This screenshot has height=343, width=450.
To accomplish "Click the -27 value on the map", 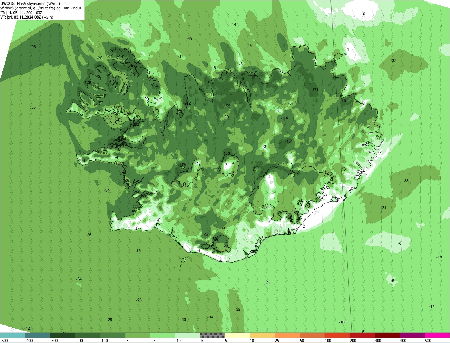I will (x=33, y=108).
